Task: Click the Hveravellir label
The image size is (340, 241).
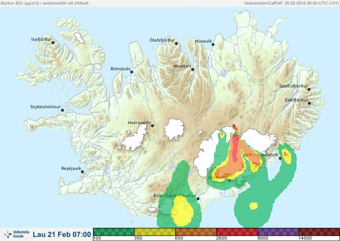Action: point(140,123)
